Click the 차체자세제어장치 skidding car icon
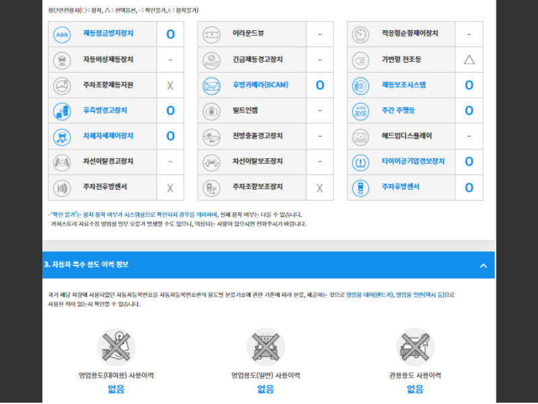This screenshot has height=404, width=538. pos(62,137)
